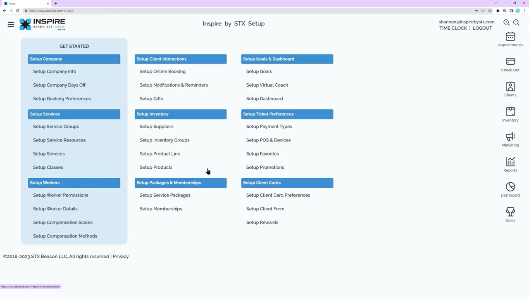Click the zoom in magnifier icon
The width and height of the screenshot is (529, 297).
pos(506,23)
